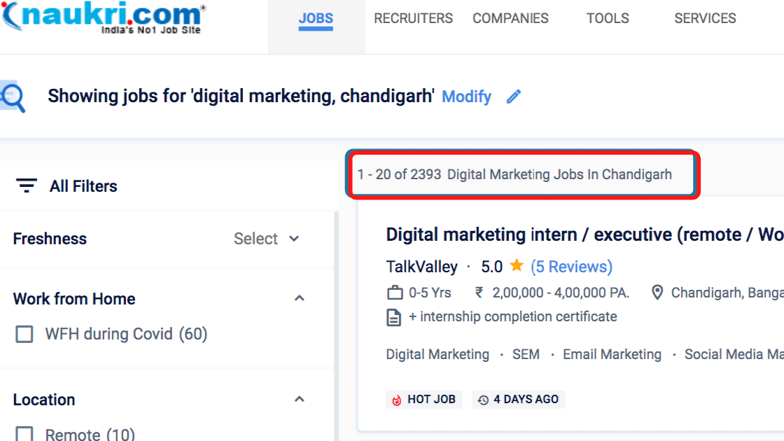
Task: Open the Freshness Select dropdown
Action: 267,239
